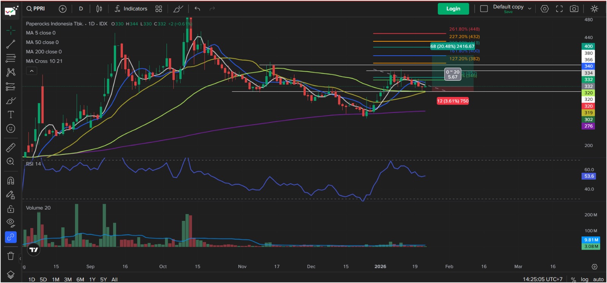Toggle log scale on the price axis
Screen dimensions: 607x283
tap(585, 280)
